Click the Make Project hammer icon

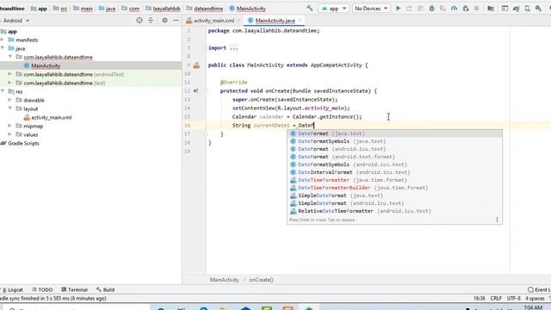point(310,8)
